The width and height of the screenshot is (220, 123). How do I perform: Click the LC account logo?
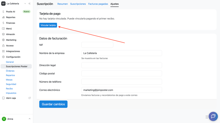pos(3,4)
